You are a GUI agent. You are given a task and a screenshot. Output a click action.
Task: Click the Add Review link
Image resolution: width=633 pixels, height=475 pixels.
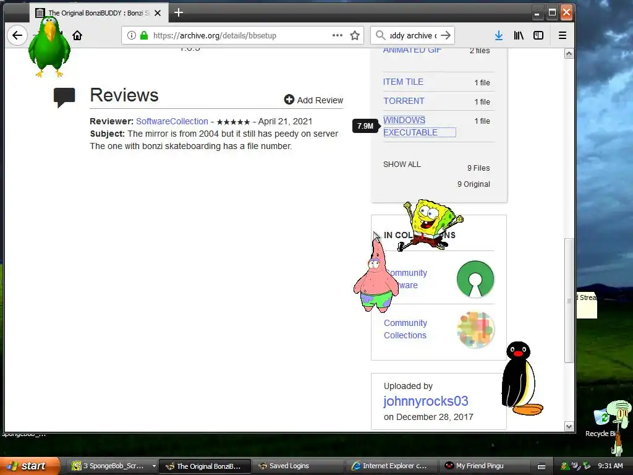pyautogui.click(x=313, y=100)
